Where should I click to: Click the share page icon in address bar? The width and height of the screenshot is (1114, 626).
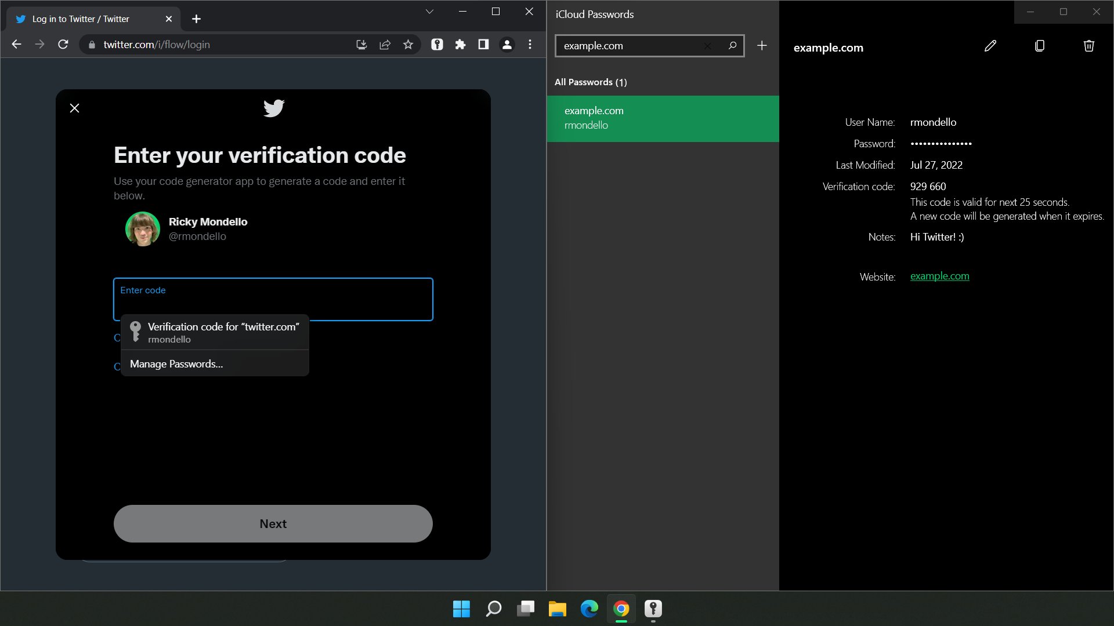(385, 45)
